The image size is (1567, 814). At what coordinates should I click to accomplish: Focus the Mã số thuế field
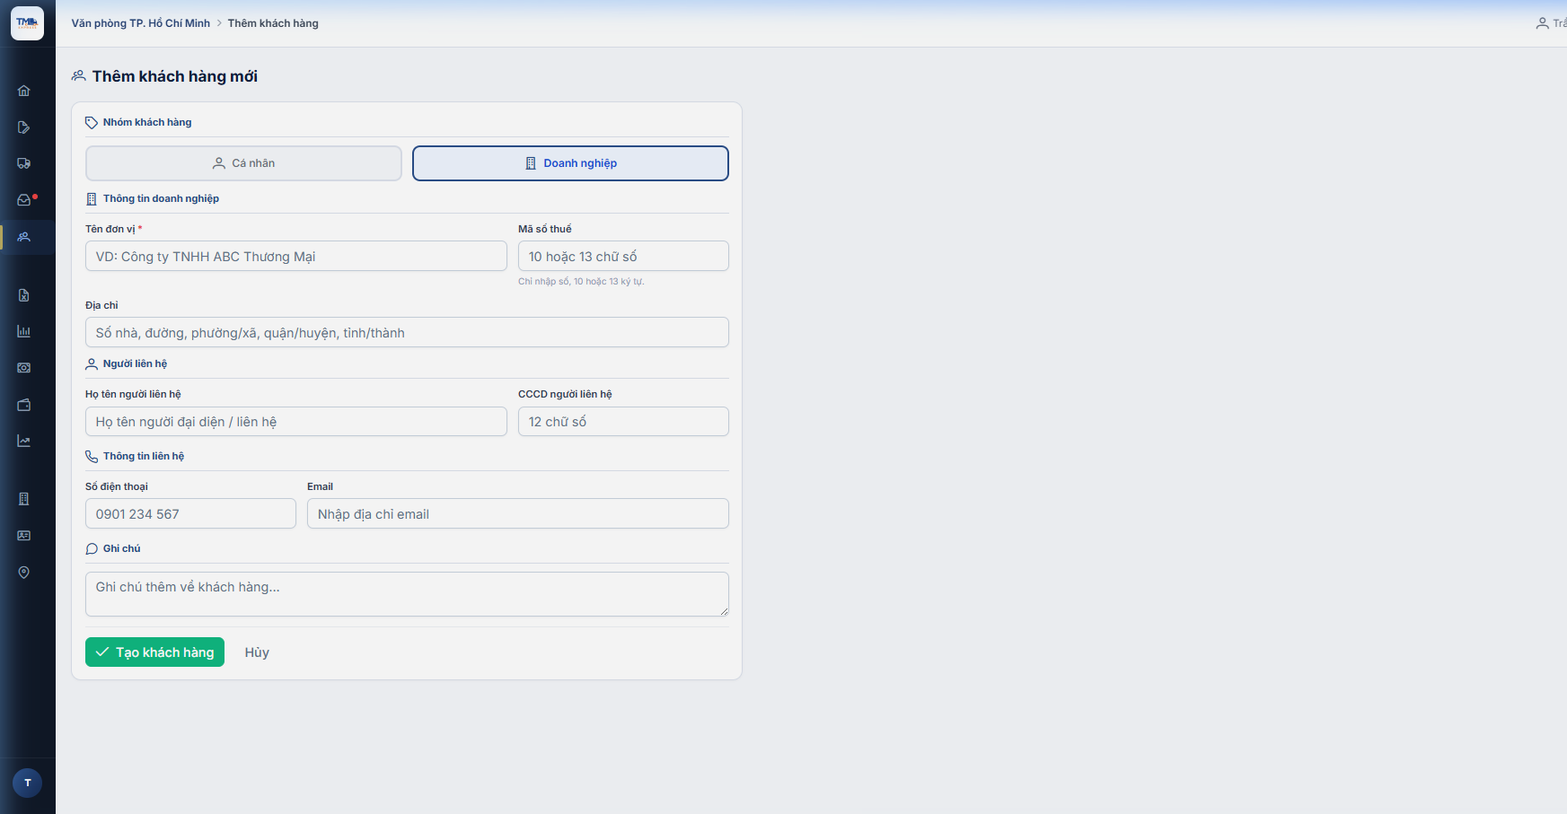pos(623,256)
